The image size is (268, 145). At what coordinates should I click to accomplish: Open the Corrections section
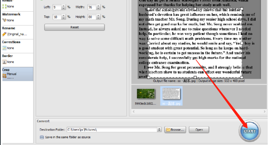18,46
